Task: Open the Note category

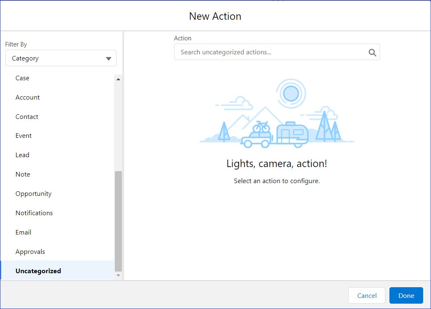Action: 23,174
